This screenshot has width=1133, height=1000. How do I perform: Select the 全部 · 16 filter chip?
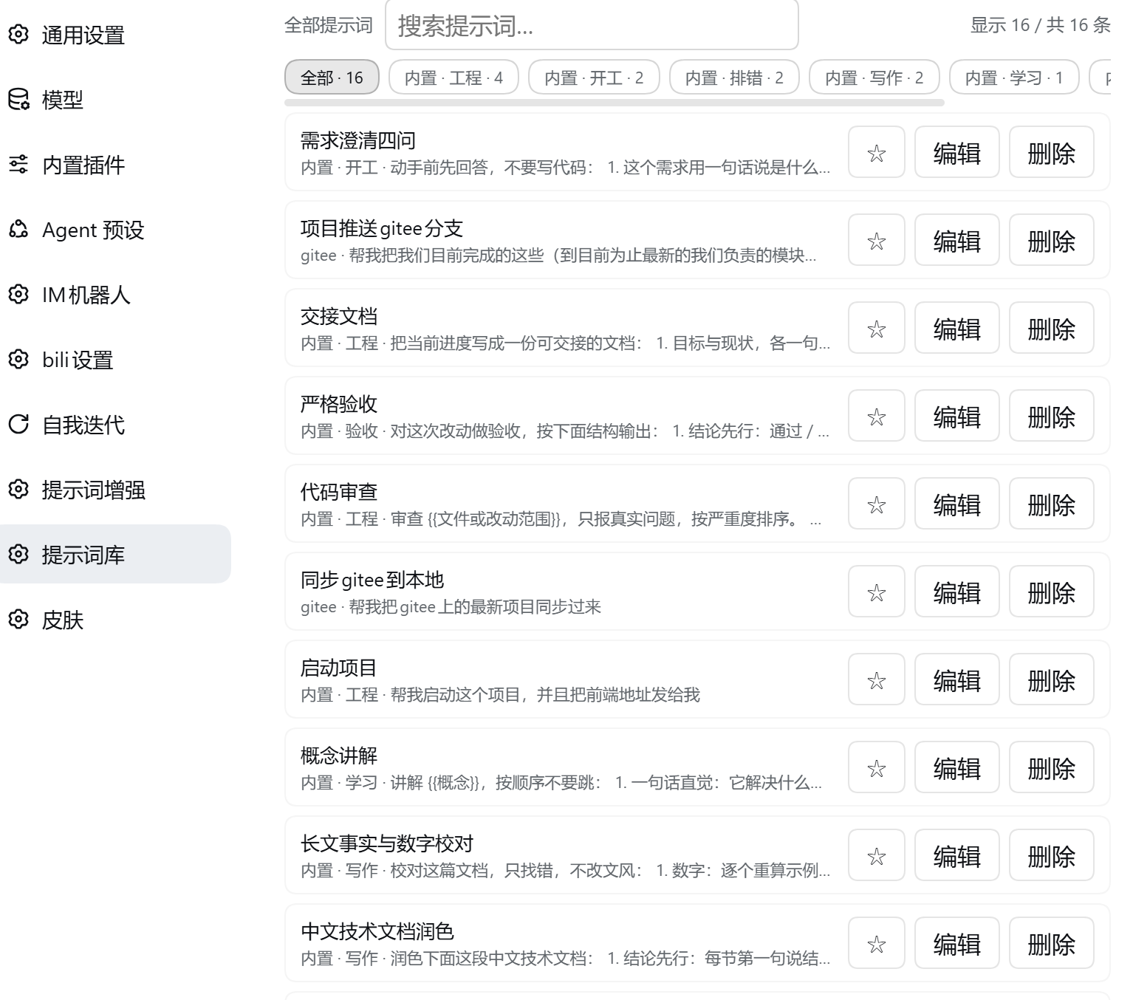332,78
